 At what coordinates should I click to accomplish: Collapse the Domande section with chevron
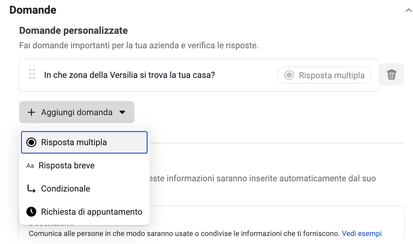pos(408,10)
